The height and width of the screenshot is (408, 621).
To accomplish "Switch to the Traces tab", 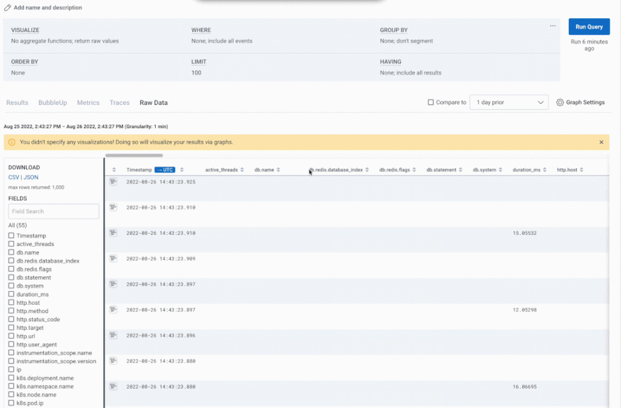I will [119, 103].
